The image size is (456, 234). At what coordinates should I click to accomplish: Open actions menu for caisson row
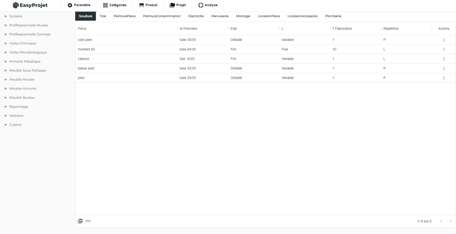point(444,59)
